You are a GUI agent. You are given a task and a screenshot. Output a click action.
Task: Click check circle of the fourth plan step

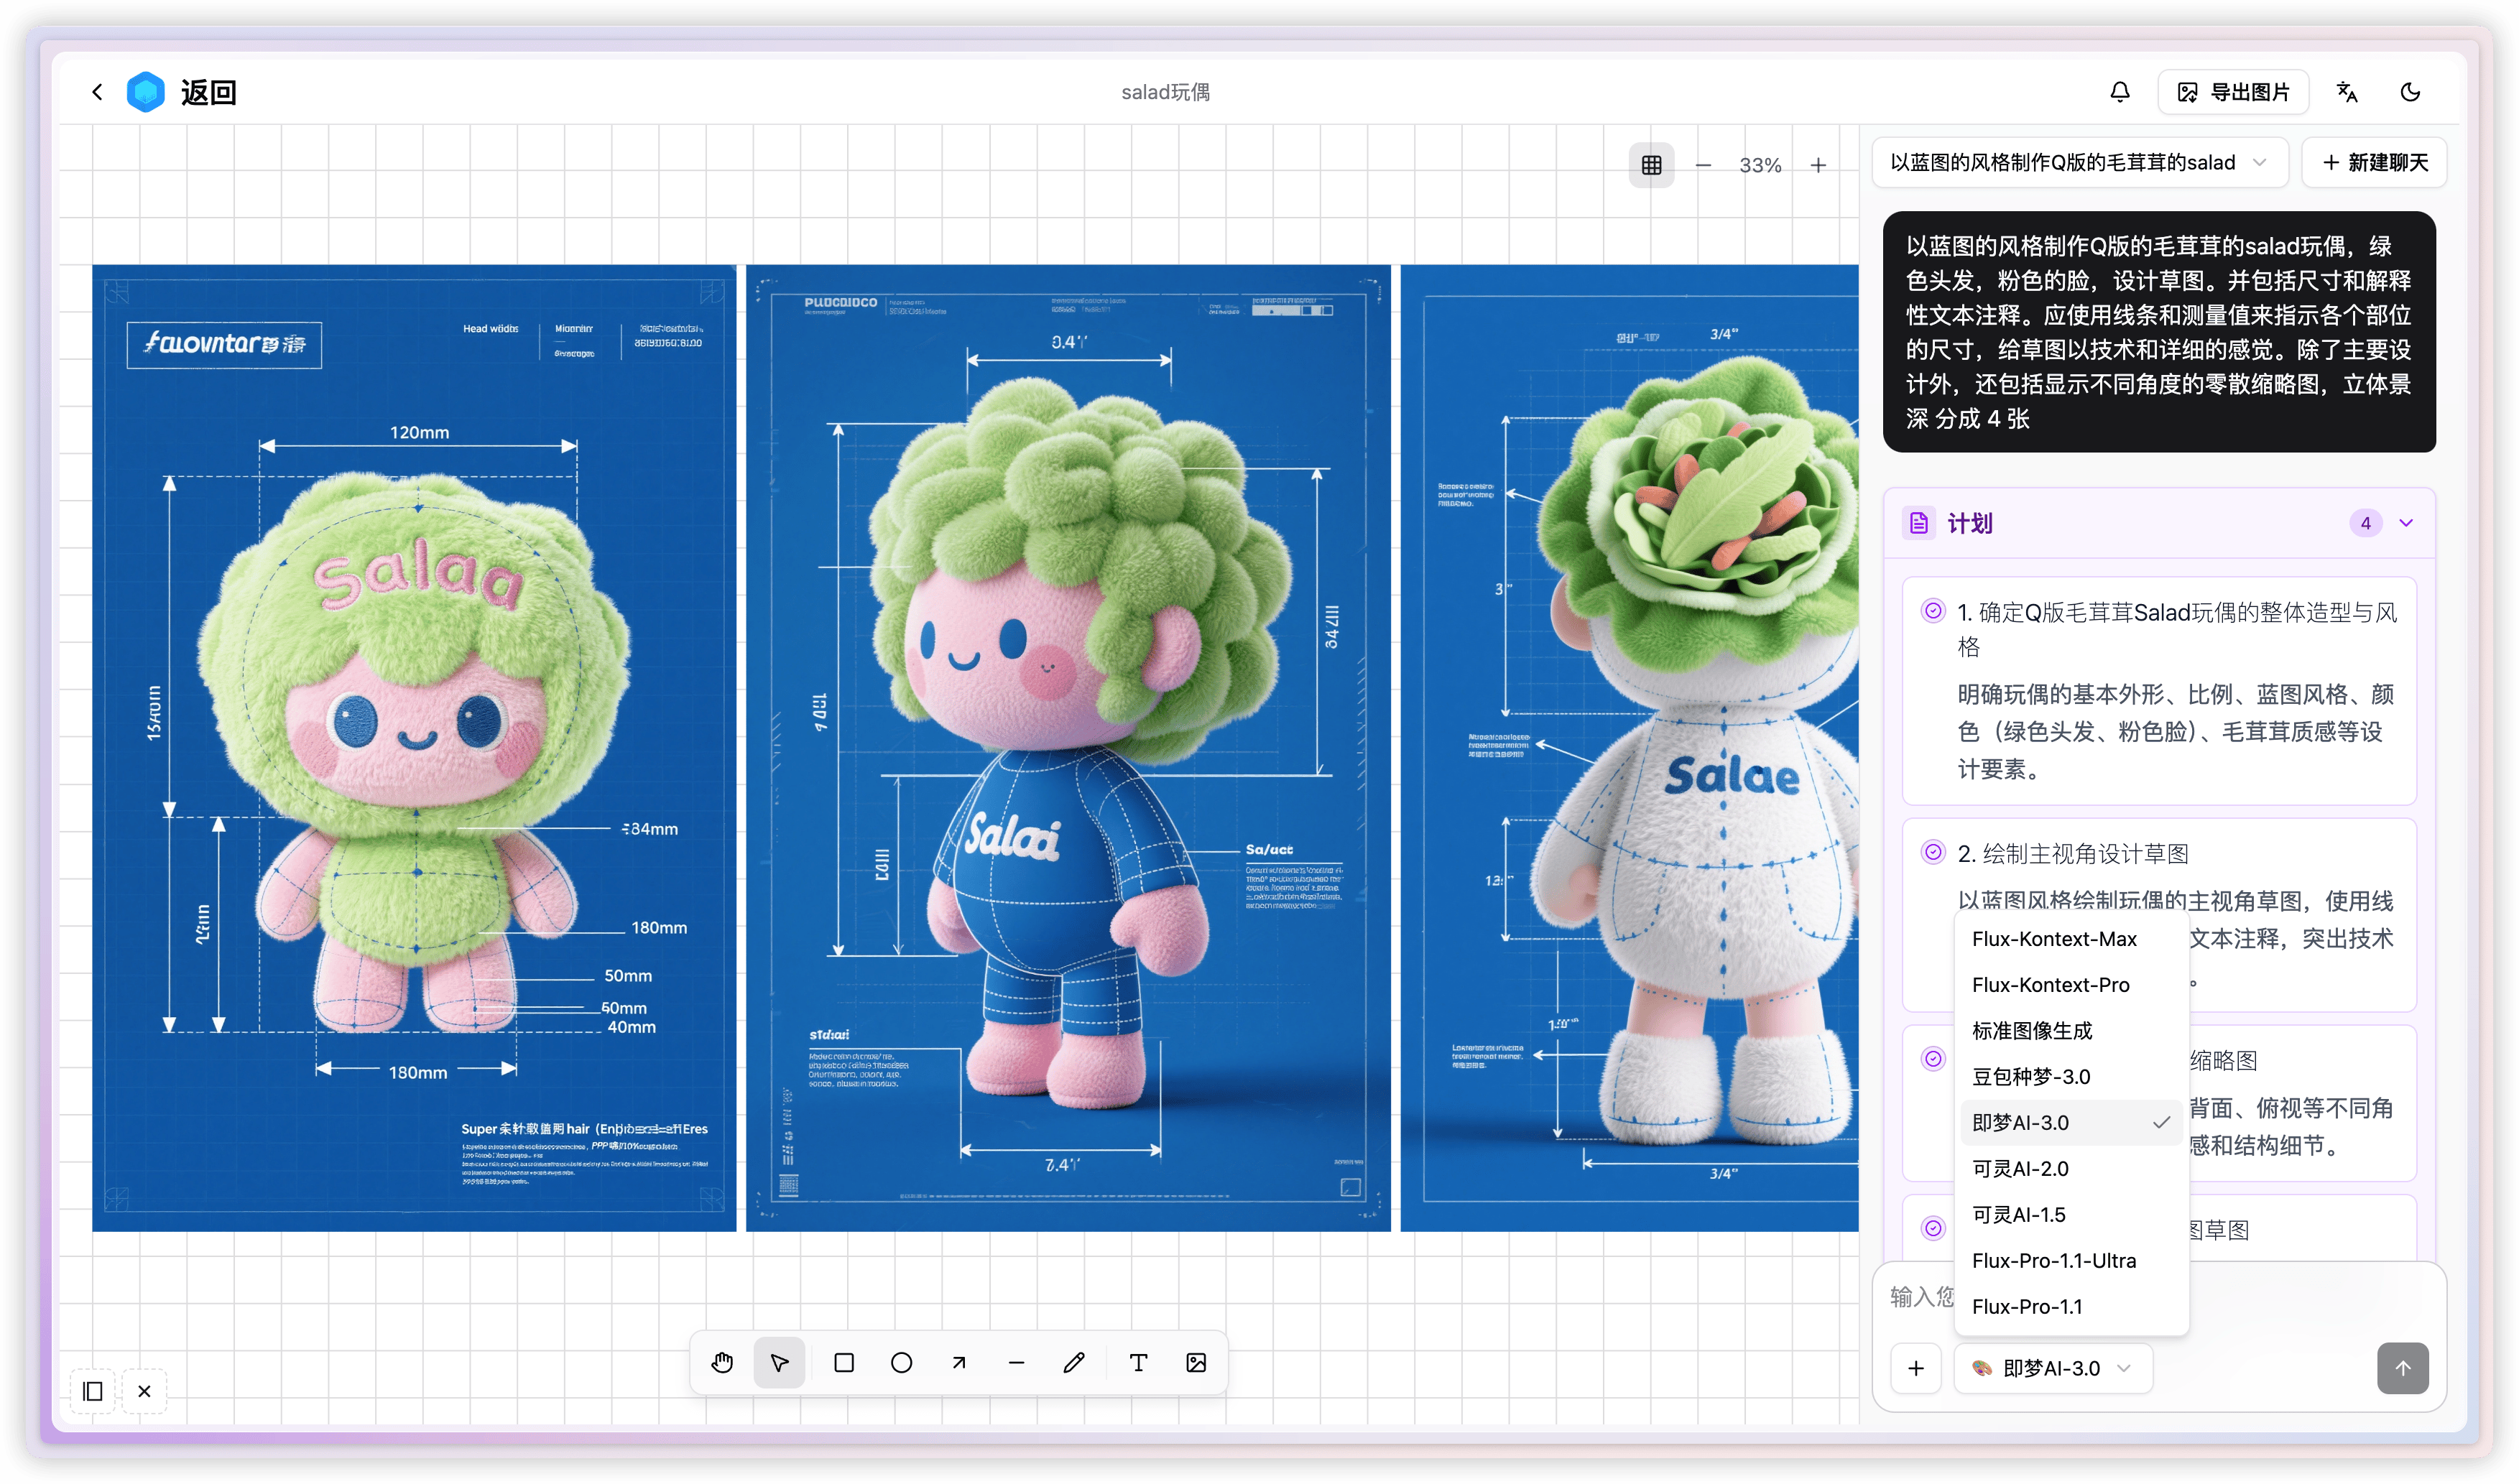pyautogui.click(x=1933, y=1229)
